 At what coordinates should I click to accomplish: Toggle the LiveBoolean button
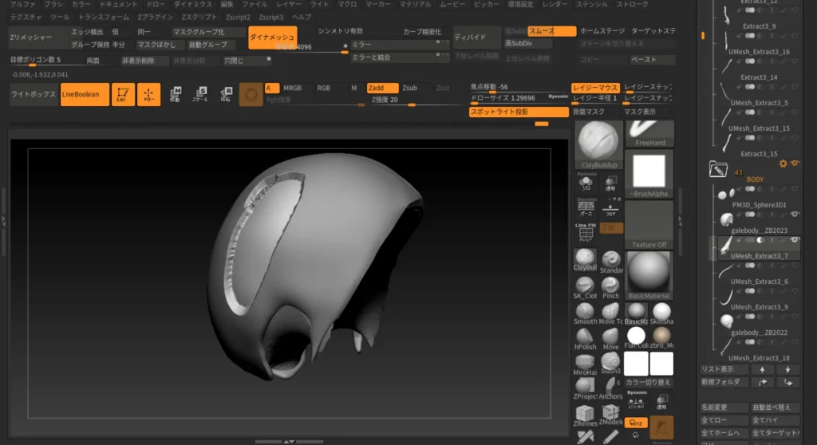pos(85,94)
